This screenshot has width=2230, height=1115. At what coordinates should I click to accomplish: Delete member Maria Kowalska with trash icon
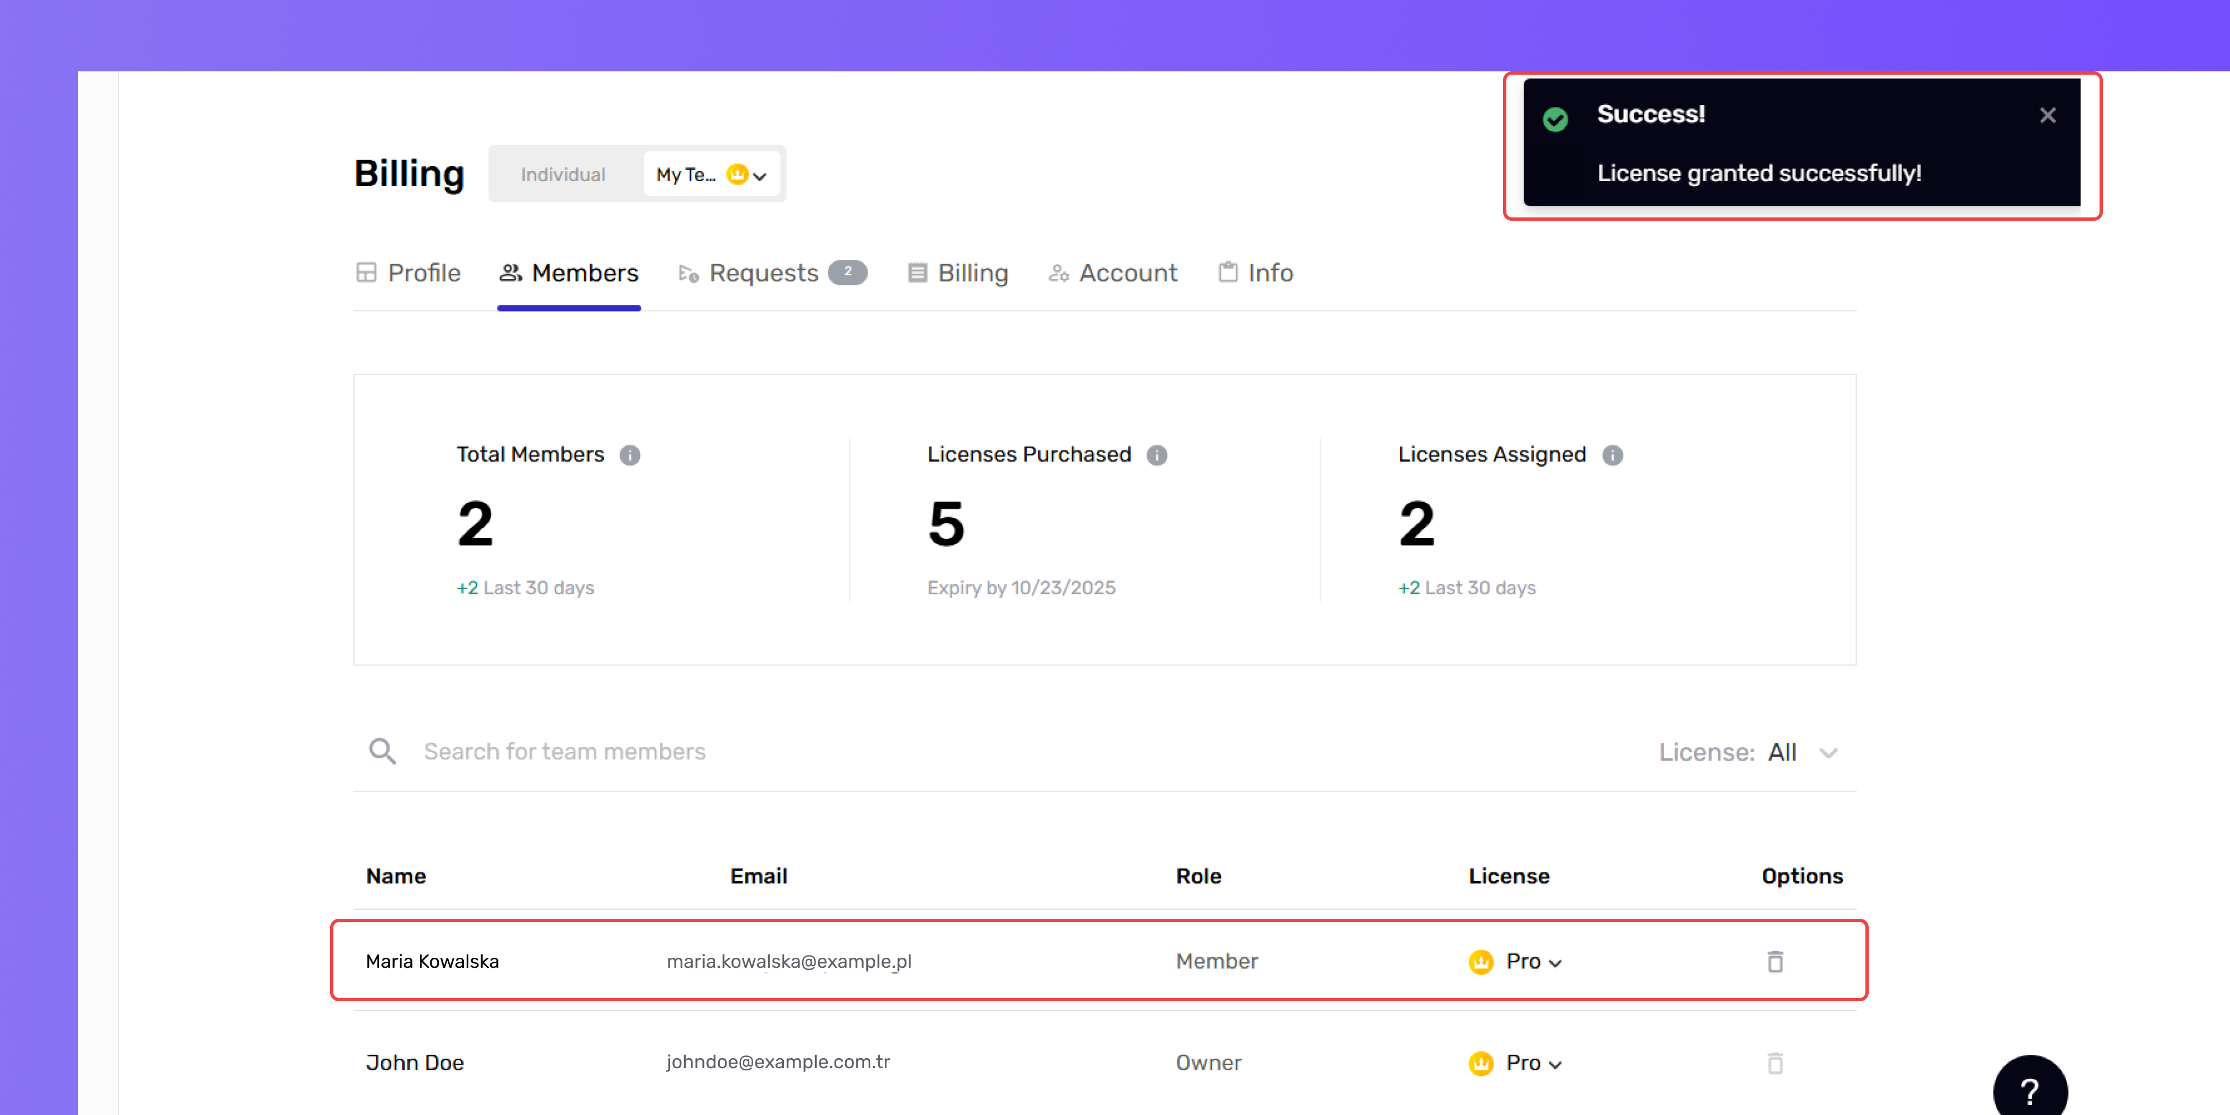pyautogui.click(x=1775, y=962)
